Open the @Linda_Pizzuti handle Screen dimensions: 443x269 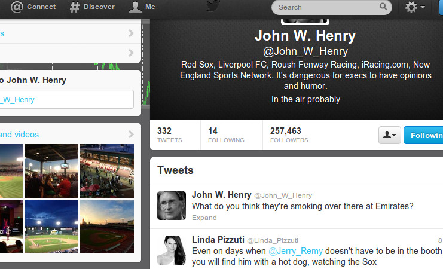(273, 240)
